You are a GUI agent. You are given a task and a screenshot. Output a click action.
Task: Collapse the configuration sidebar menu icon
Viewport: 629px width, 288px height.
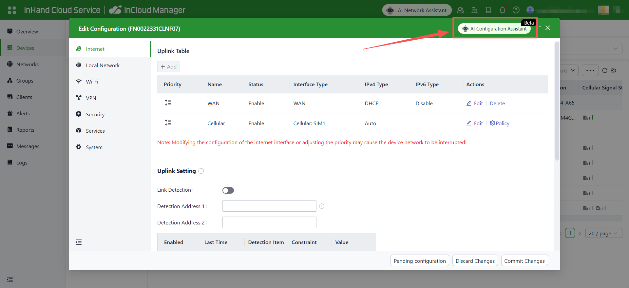79,242
